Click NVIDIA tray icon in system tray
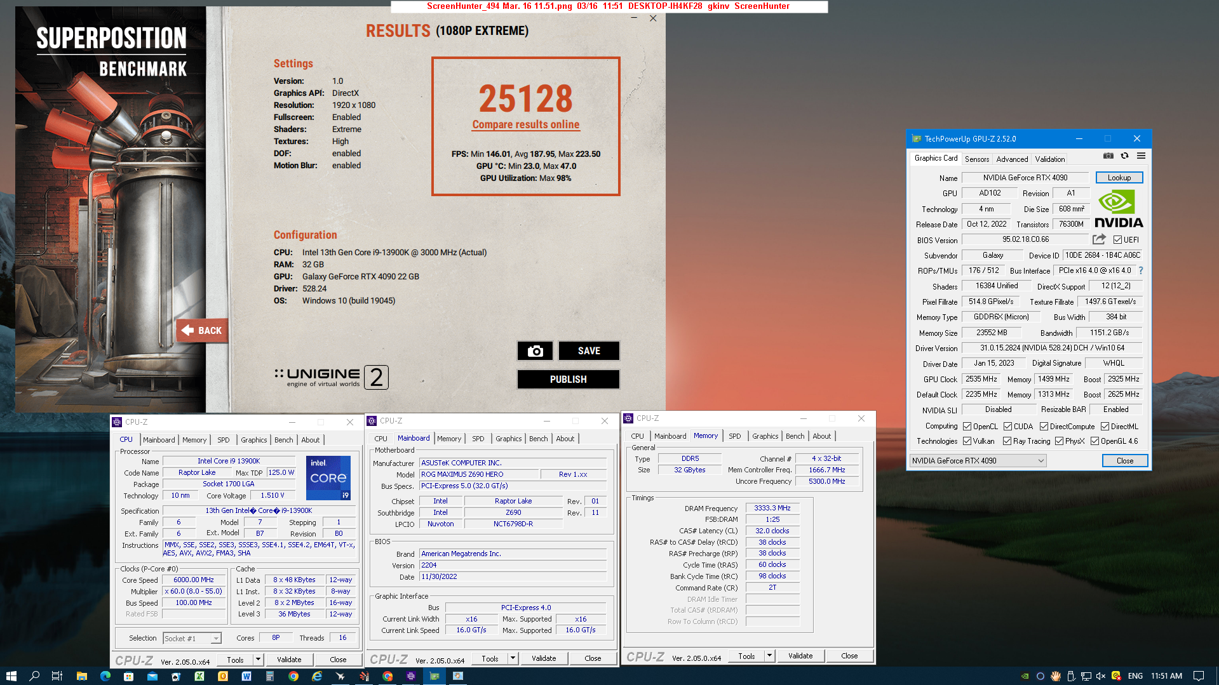Screen dimensions: 1219x685 1025,676
